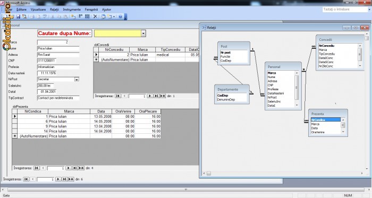Click the File Search toolbar icon
The height and width of the screenshot is (198, 372).
[24, 16]
